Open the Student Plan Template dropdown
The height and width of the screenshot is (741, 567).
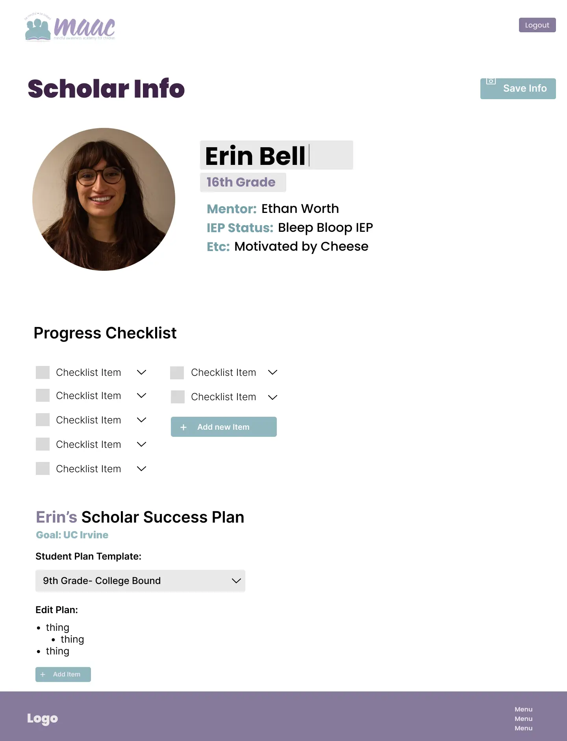click(x=140, y=581)
